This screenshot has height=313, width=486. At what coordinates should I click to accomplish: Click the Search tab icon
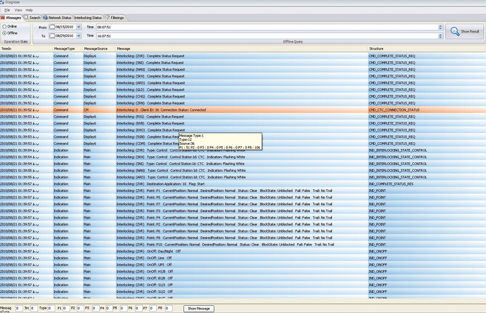coord(26,18)
